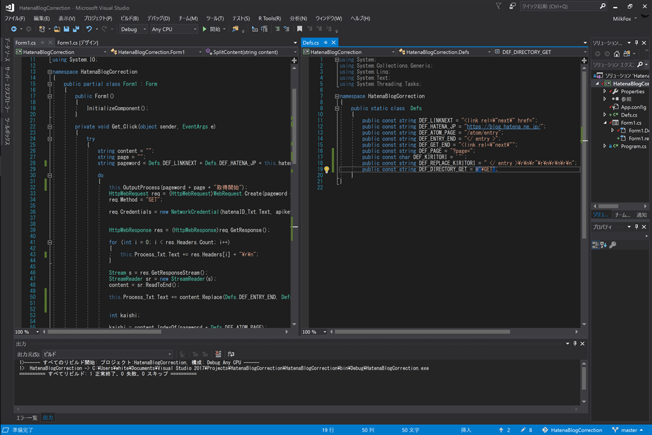Expand the Properties node in Solution Explorer

point(605,92)
